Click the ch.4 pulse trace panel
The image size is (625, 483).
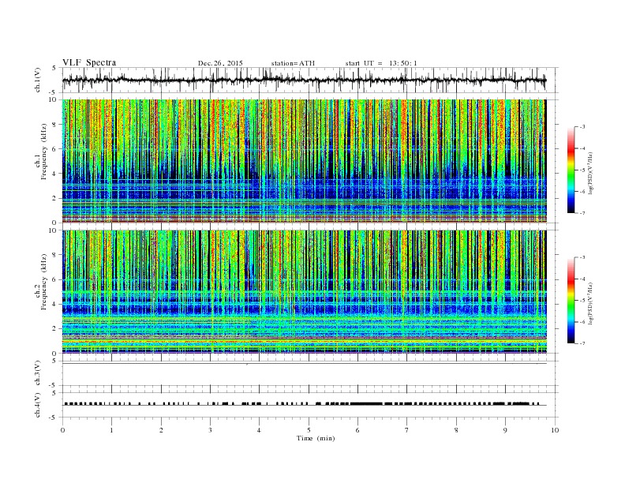click(x=310, y=405)
